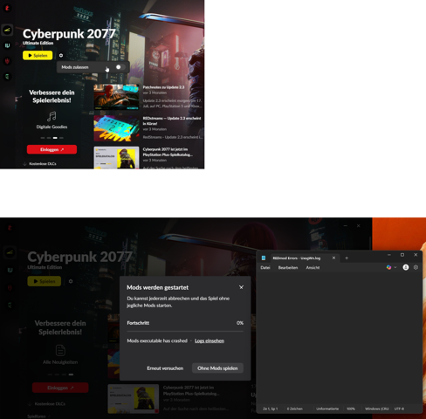Read the Patchnotes zu Update 2.3 headline
Viewport: 426px width, 419px height.
pos(163,87)
